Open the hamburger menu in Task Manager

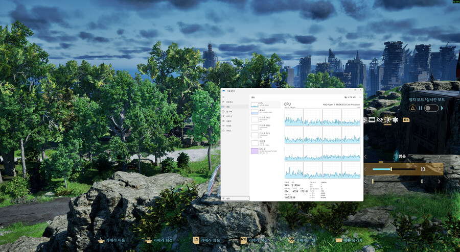click(223, 97)
